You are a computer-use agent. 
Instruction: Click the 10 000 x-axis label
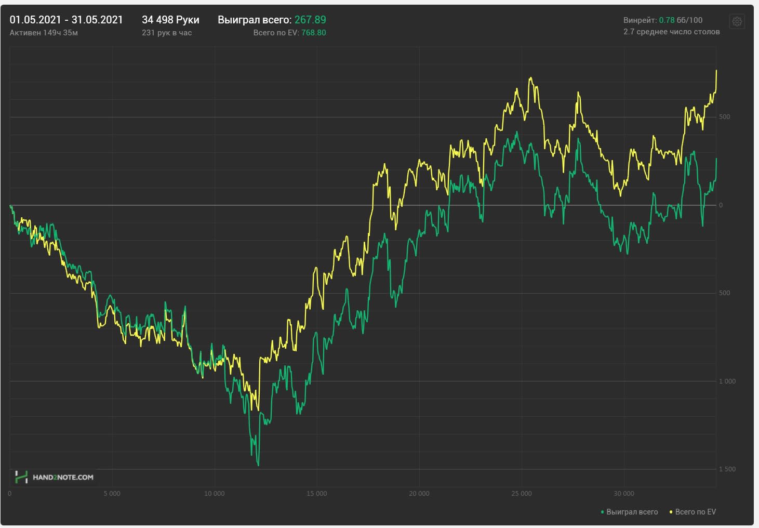(214, 494)
